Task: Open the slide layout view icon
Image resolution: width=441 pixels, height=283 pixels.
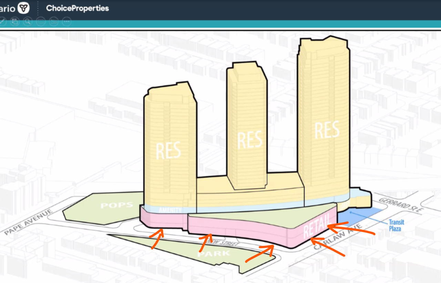Action: (14, 22)
